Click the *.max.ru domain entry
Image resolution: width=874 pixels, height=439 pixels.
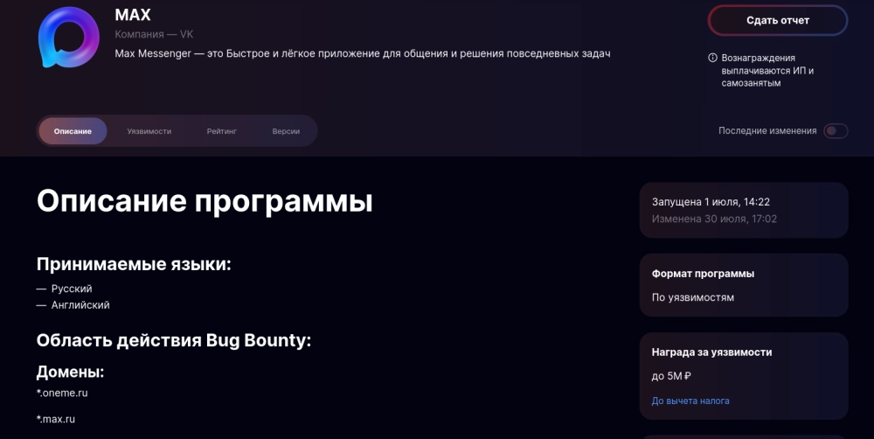click(x=56, y=419)
